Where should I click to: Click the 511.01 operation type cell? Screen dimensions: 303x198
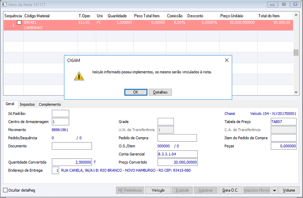[84, 22]
